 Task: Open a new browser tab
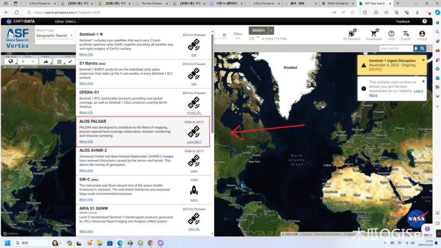[398, 3]
